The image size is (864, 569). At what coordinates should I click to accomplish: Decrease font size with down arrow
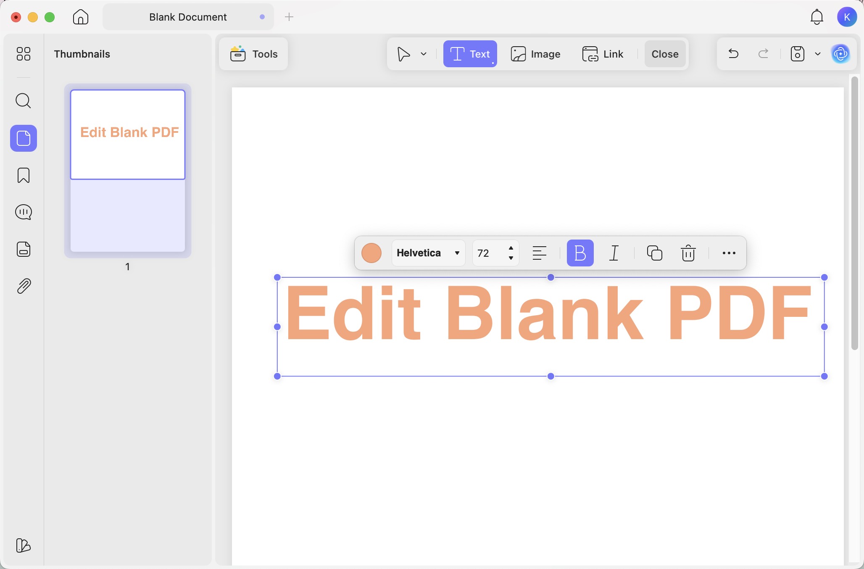click(x=511, y=258)
